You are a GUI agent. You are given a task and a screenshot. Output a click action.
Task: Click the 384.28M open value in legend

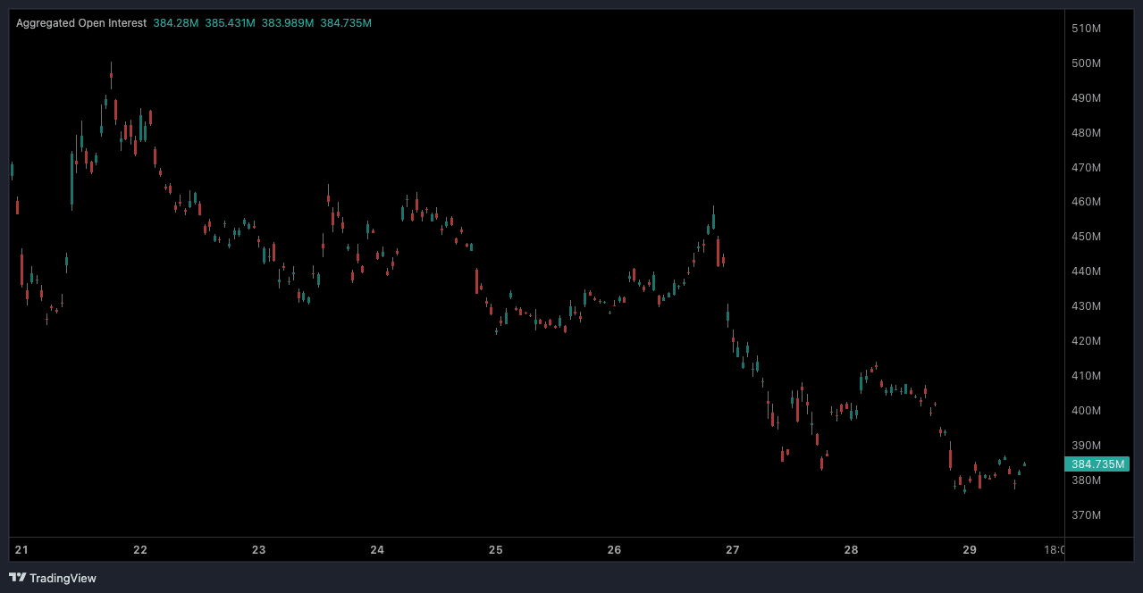coord(176,23)
